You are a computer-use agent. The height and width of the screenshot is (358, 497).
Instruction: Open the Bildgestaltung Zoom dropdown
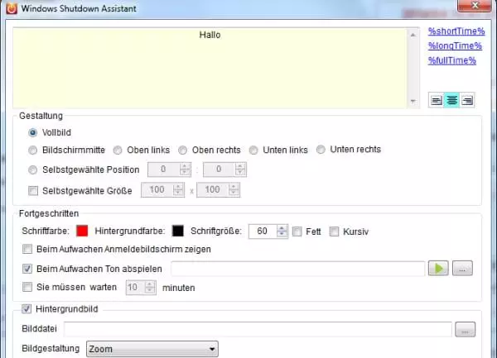pos(152,349)
